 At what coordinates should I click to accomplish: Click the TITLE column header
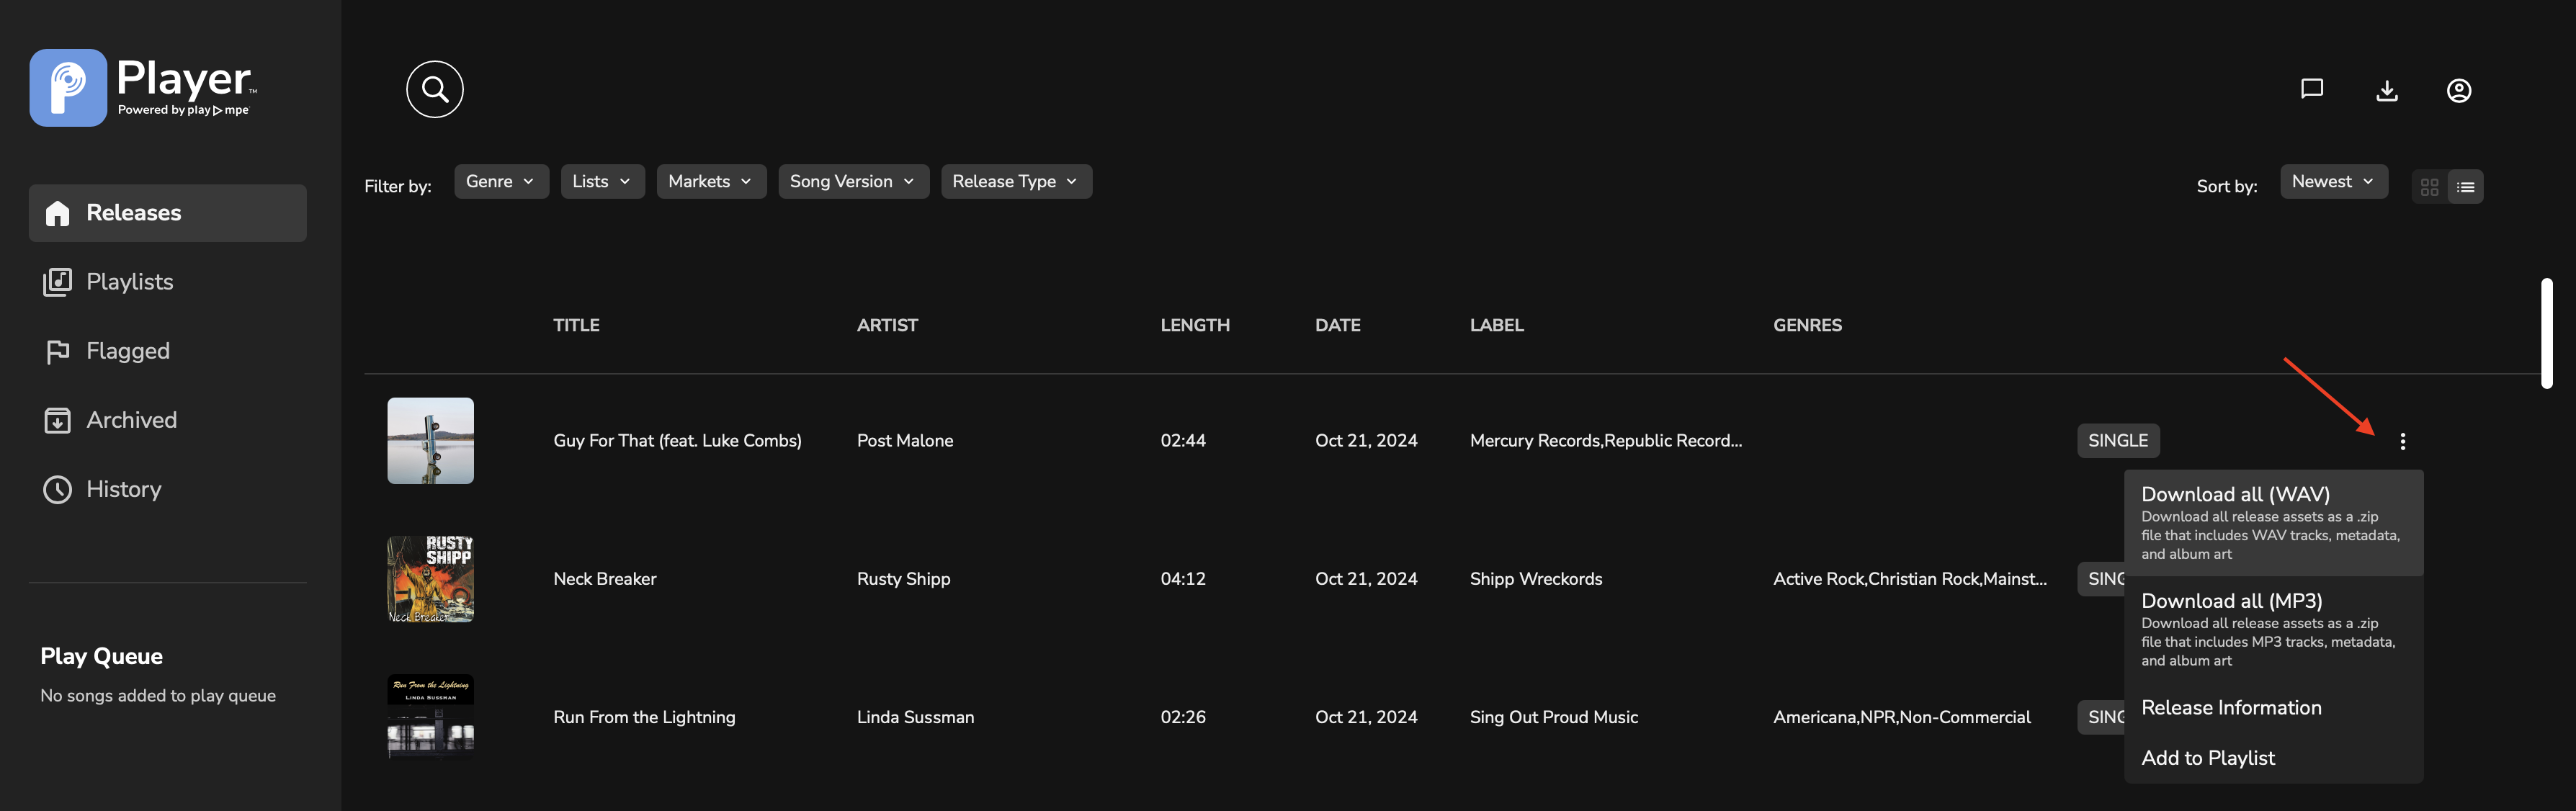(576, 325)
